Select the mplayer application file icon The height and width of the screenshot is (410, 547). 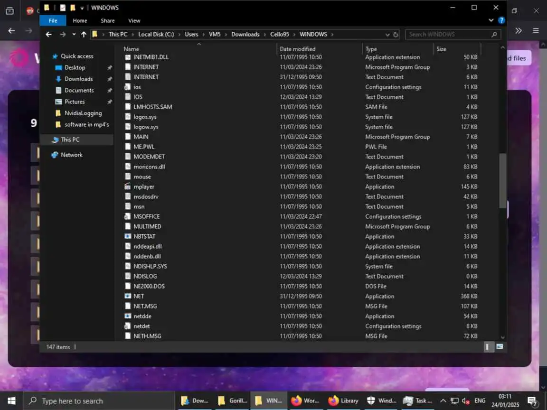click(128, 186)
